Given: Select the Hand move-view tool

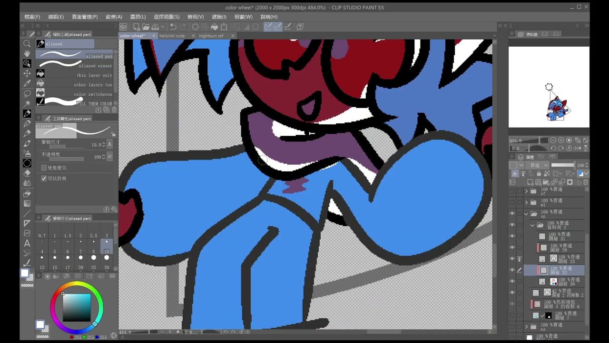Looking at the screenshot, I should pyautogui.click(x=27, y=53).
